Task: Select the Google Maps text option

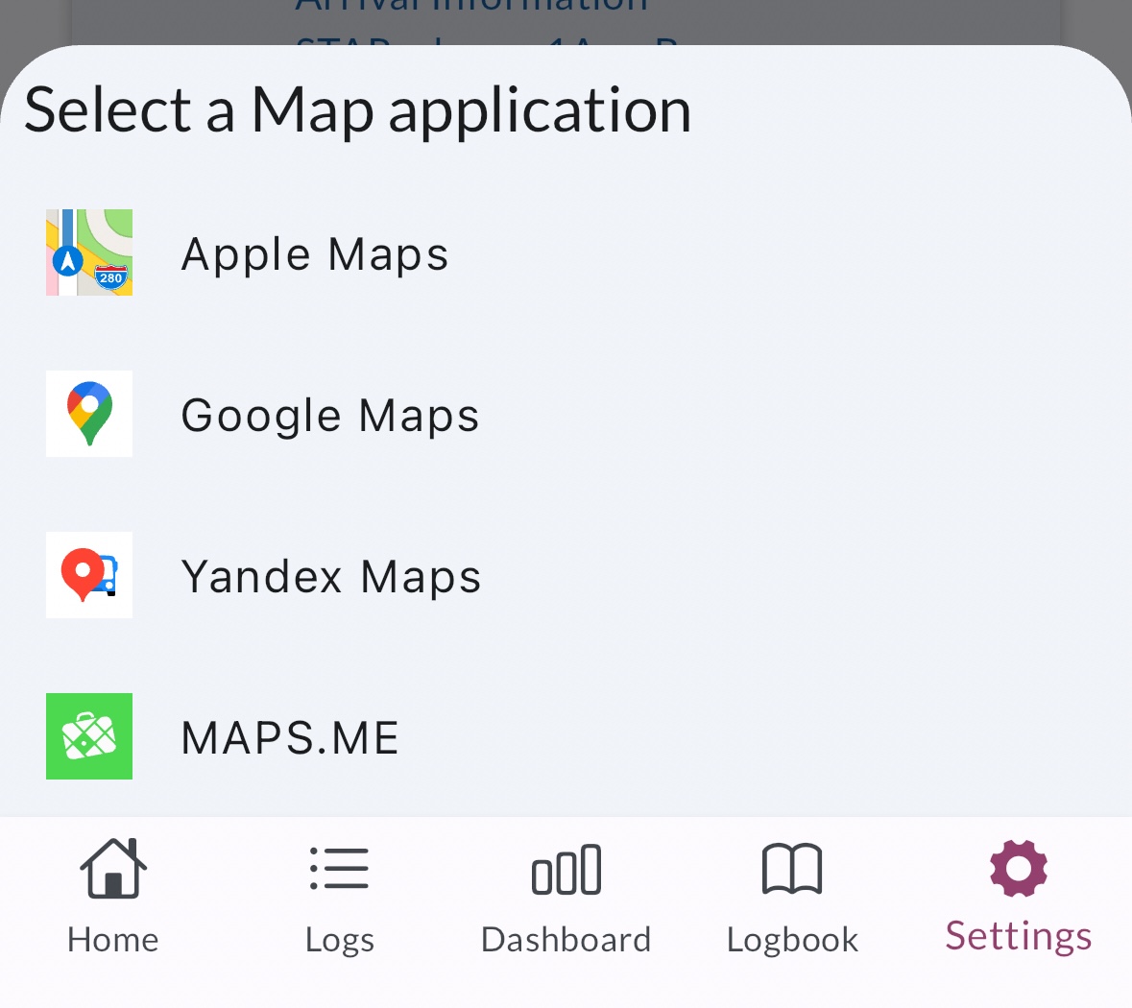Action: 330,416
